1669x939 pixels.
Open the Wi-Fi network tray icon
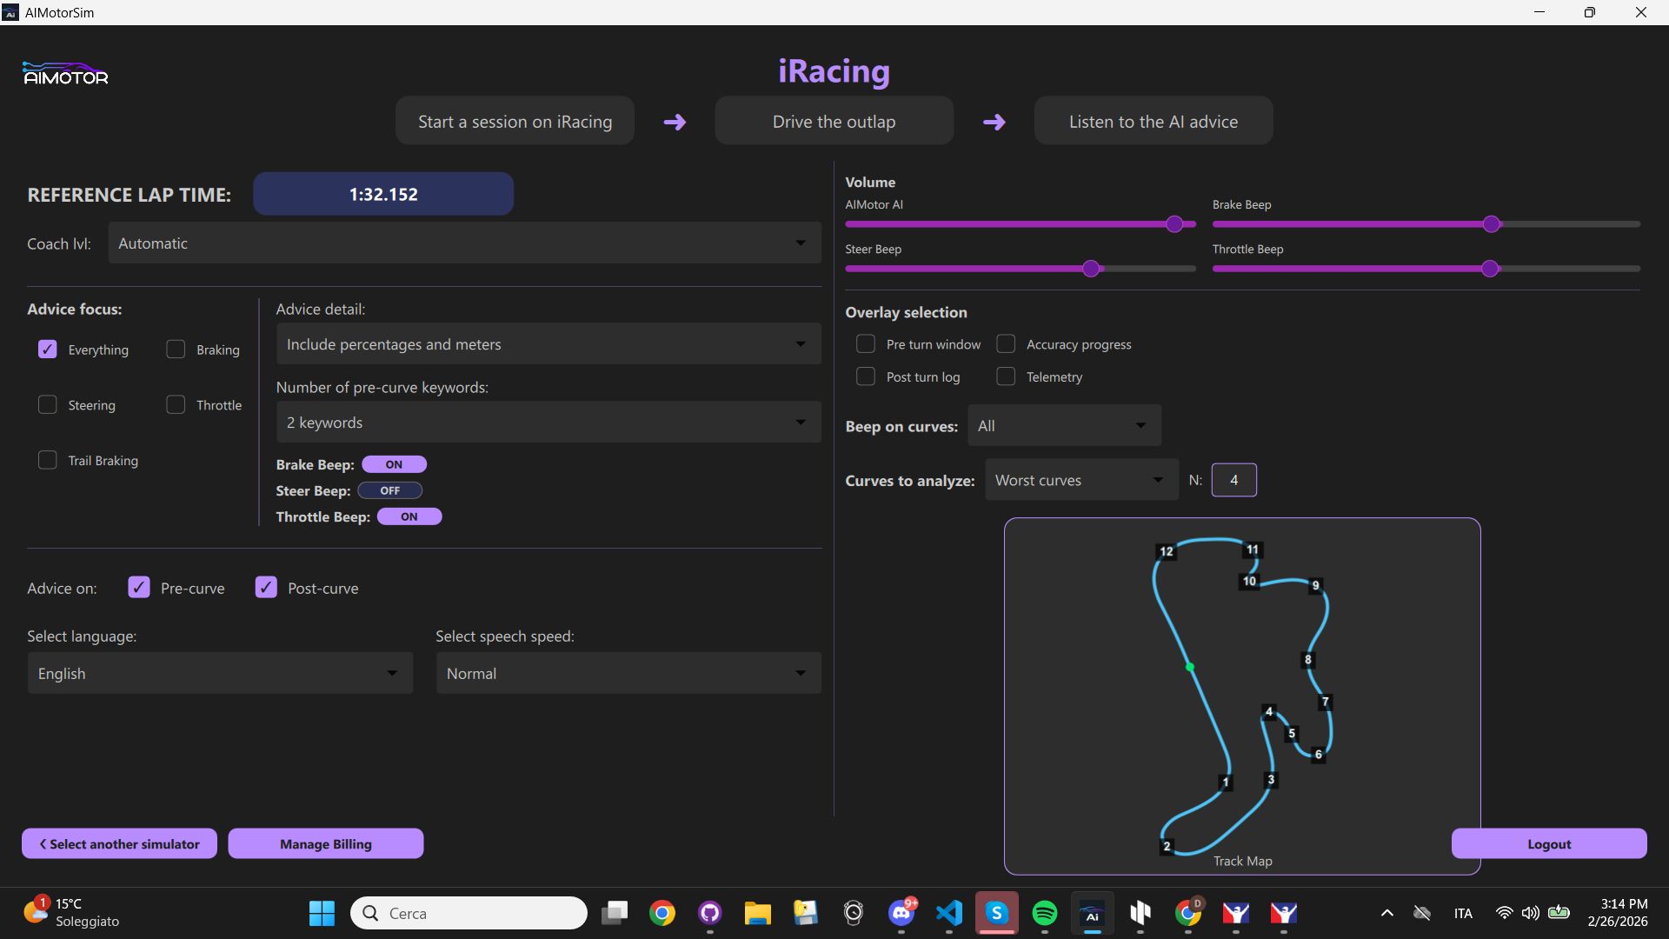pos(1504,913)
